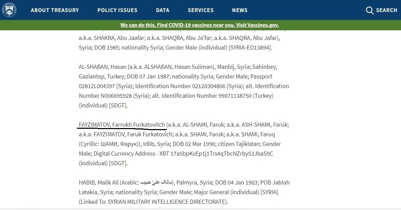Click Turkey identification number 99071138750
Screen dimensions: 401x210
(x=235, y=96)
